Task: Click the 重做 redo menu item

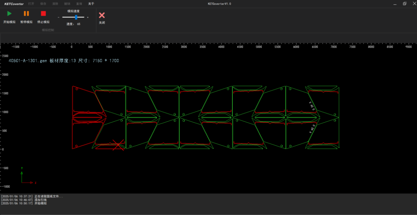Action: 79,4
